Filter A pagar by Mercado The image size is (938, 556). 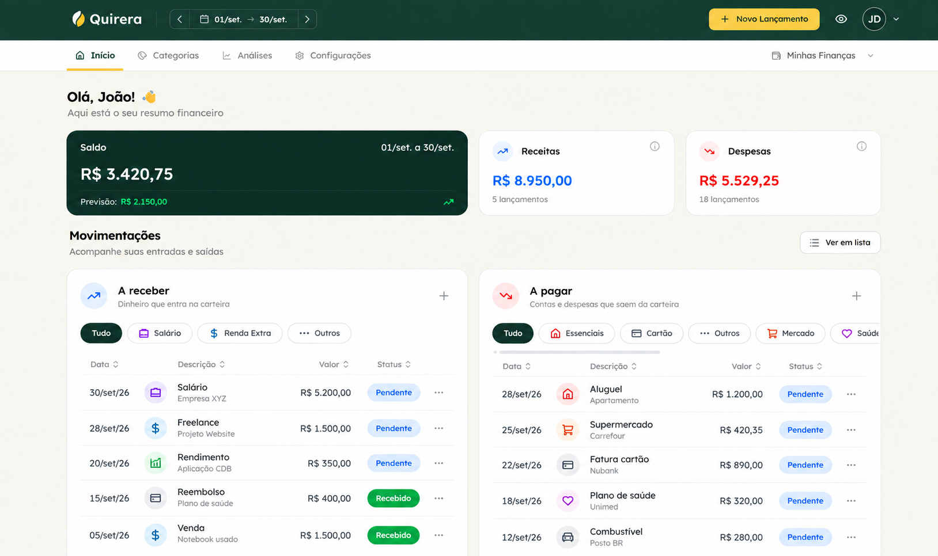point(791,333)
